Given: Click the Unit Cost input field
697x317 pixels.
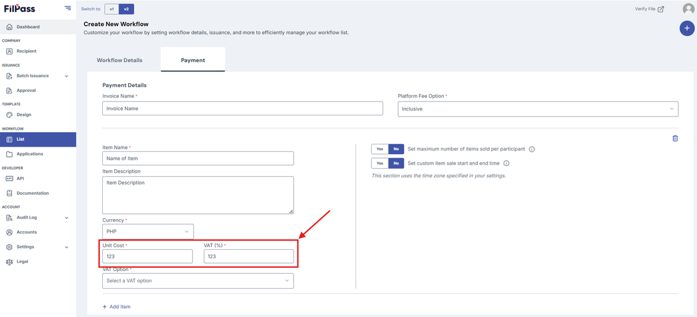Looking at the screenshot, I should (148, 256).
